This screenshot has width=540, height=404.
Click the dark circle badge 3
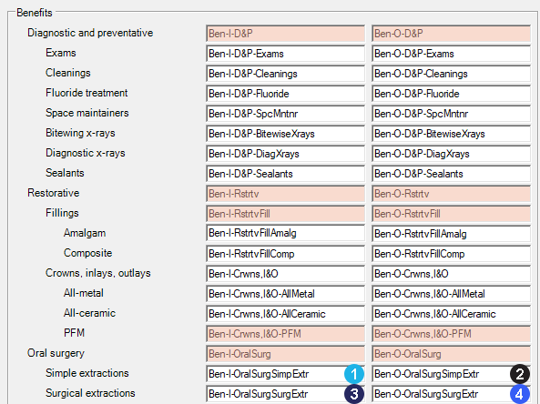point(354,394)
